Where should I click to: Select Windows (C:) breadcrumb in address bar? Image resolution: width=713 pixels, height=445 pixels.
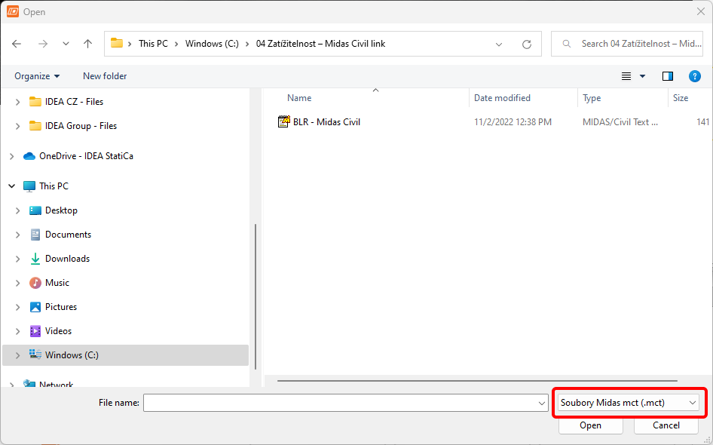tap(212, 44)
